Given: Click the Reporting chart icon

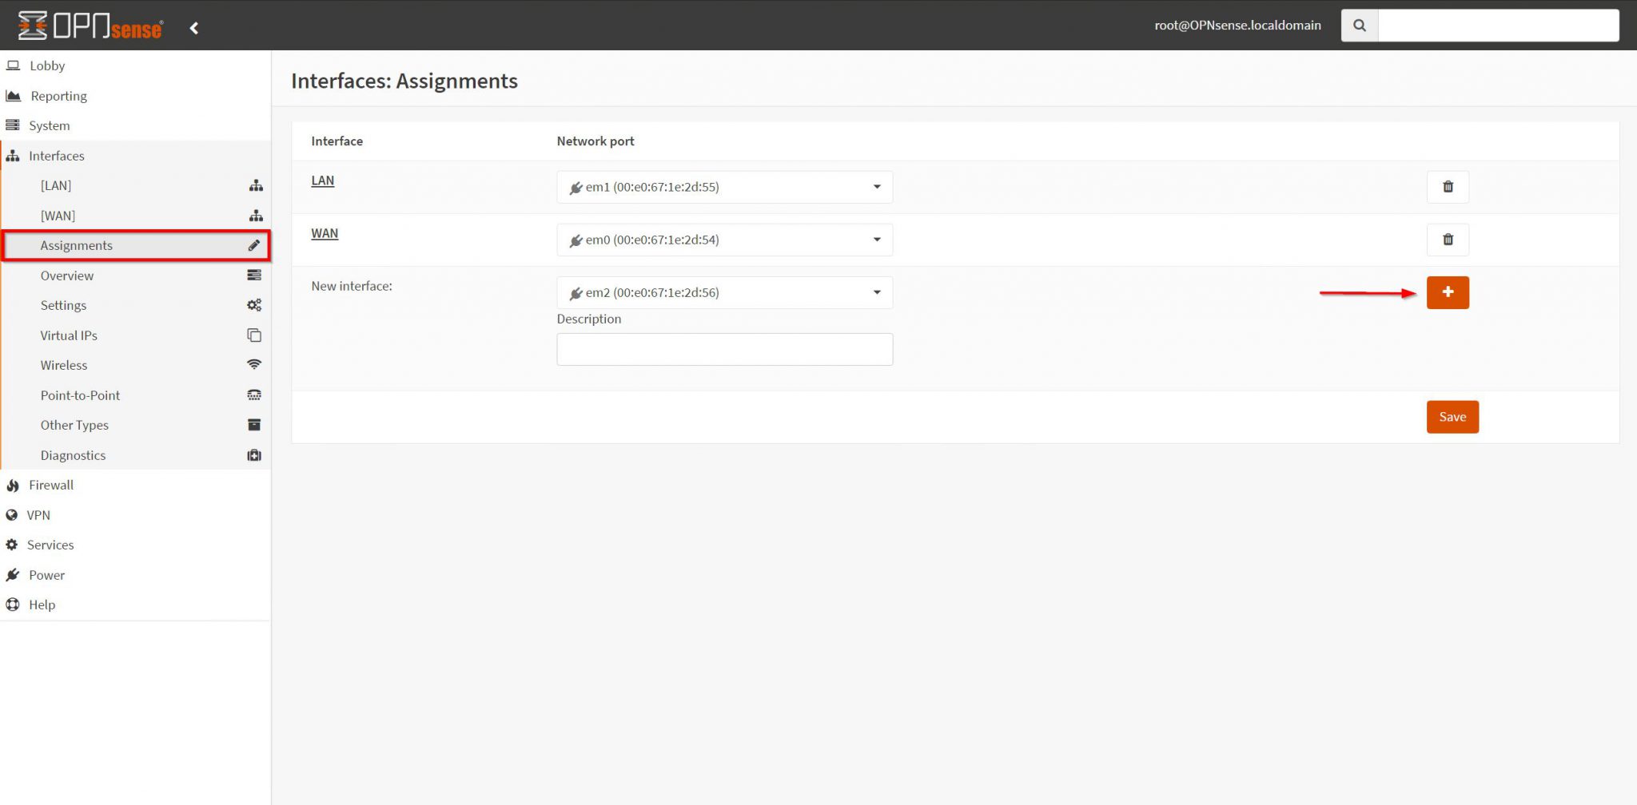Looking at the screenshot, I should coord(13,96).
